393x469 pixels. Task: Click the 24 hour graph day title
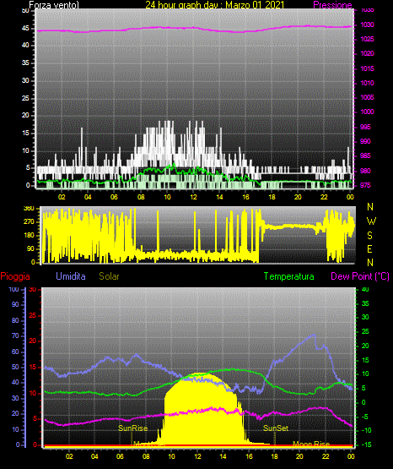[214, 5]
